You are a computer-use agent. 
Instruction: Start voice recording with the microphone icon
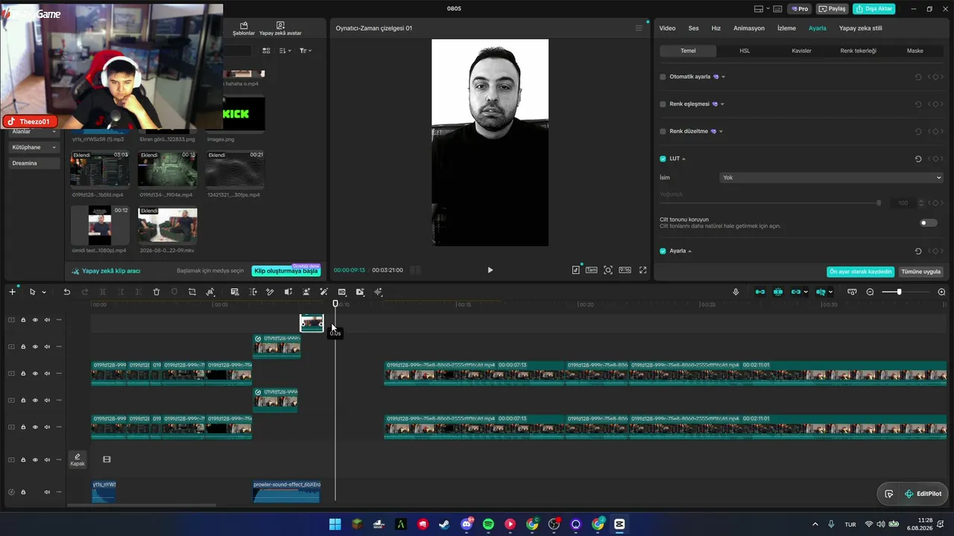point(736,292)
